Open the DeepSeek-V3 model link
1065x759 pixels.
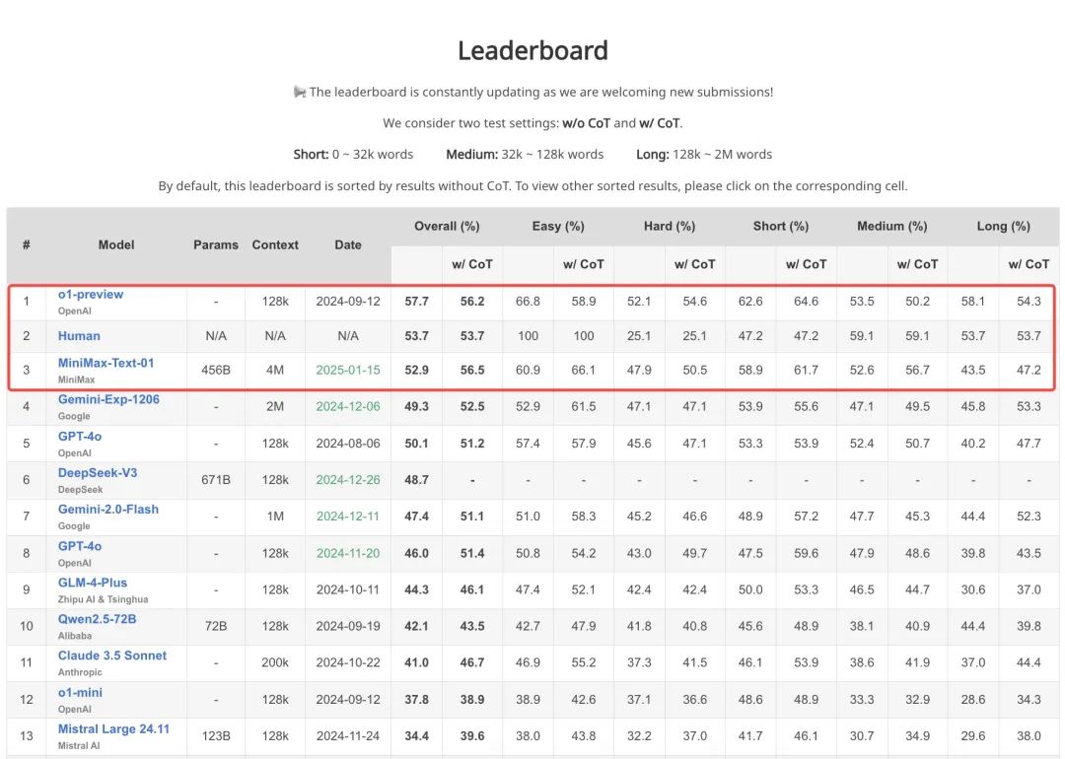97,472
